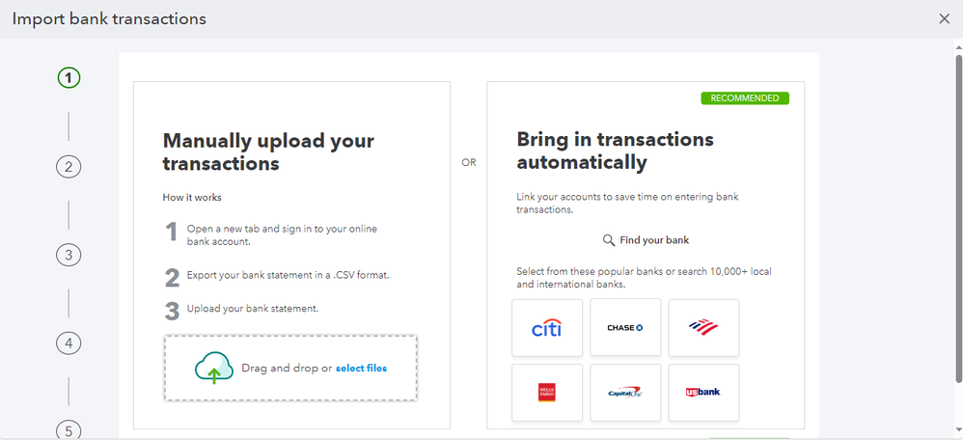Click the magnifying glass search icon
The image size is (963, 440).
pyautogui.click(x=609, y=240)
